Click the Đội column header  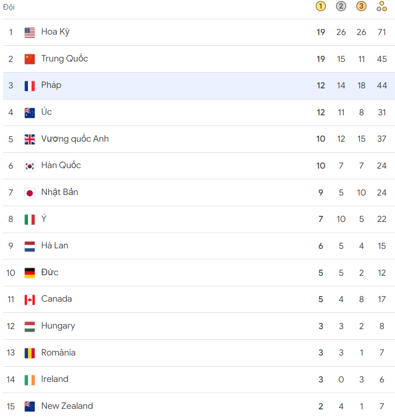[9, 7]
